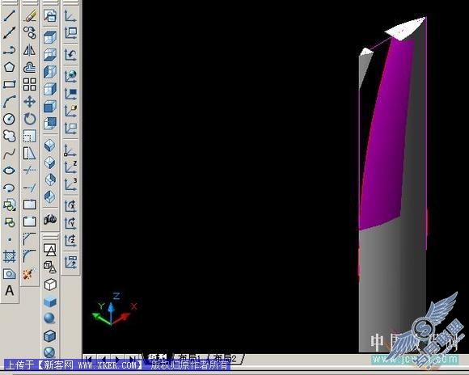Image resolution: width=469 pixels, height=375 pixels.
Task: Open the Named Views dialog
Action: click(50, 16)
